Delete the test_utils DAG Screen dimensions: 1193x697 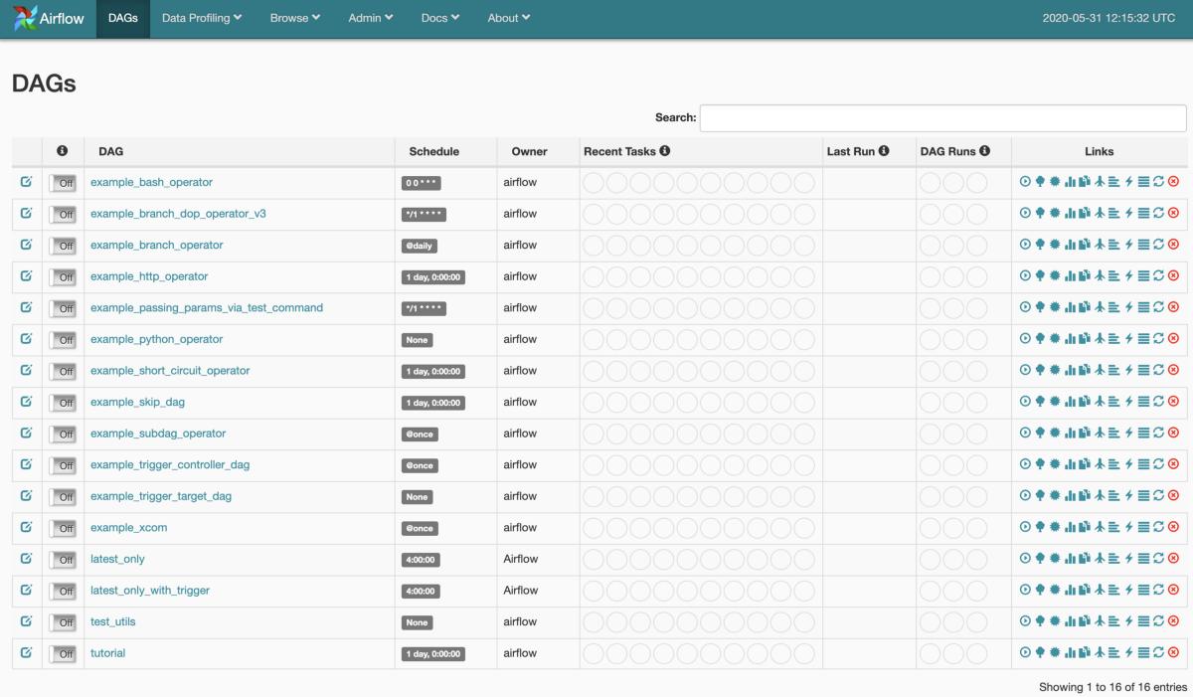click(x=1173, y=620)
